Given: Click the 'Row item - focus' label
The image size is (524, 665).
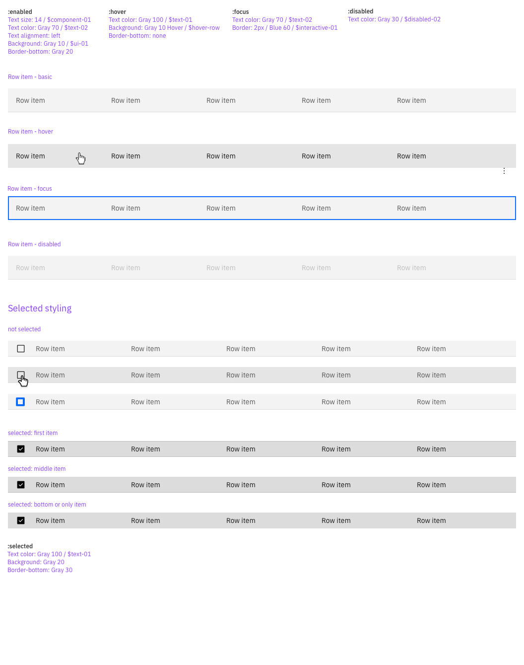Looking at the screenshot, I should [30, 189].
